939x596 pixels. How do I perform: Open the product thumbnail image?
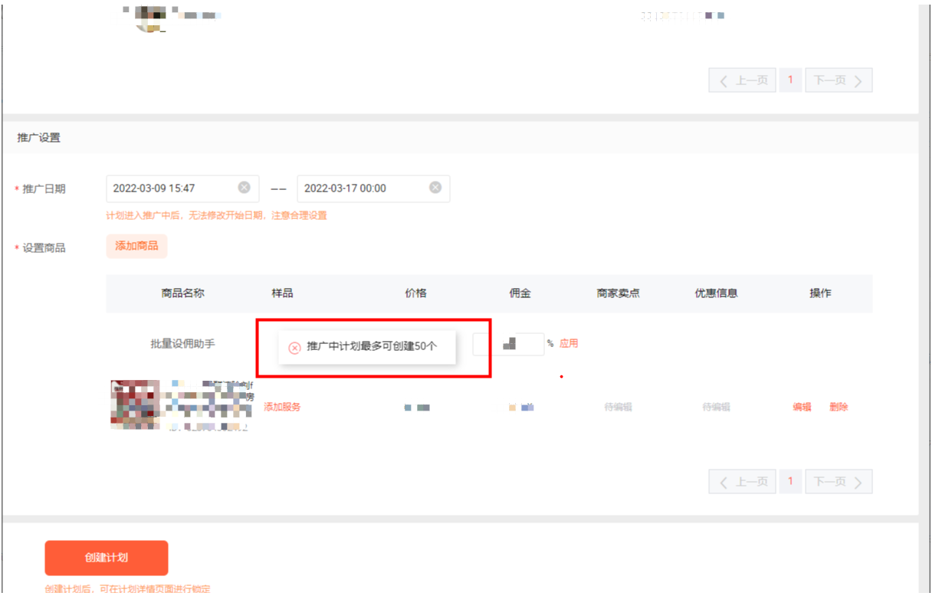coord(135,404)
